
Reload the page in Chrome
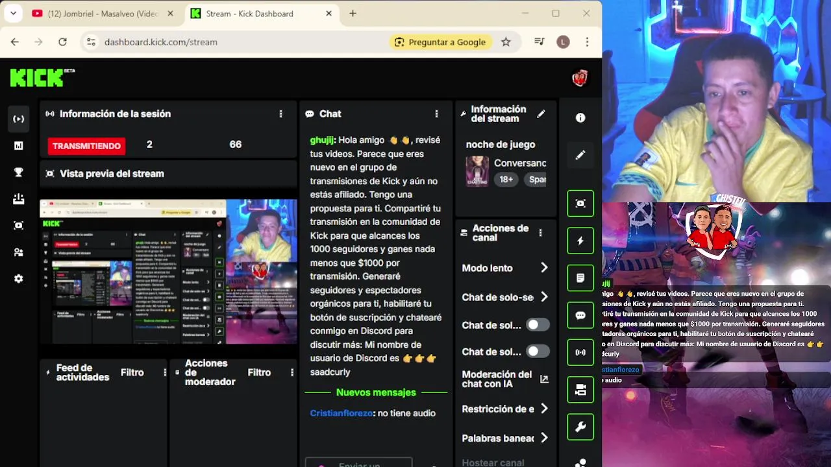tap(62, 42)
